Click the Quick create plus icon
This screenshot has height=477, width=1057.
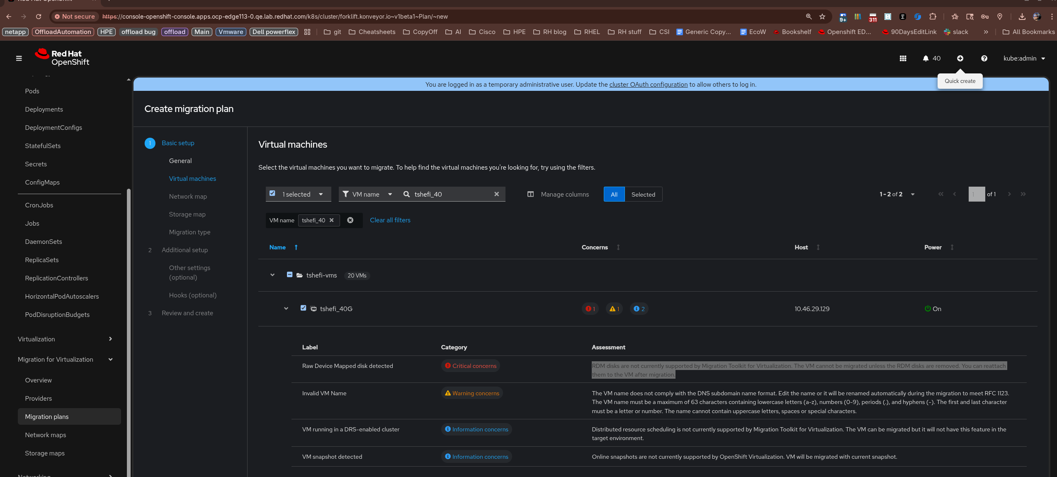click(960, 58)
